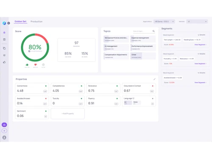This screenshot has height=159, width=212.
Task: Click the Add Property button
Action: [x=68, y=114]
